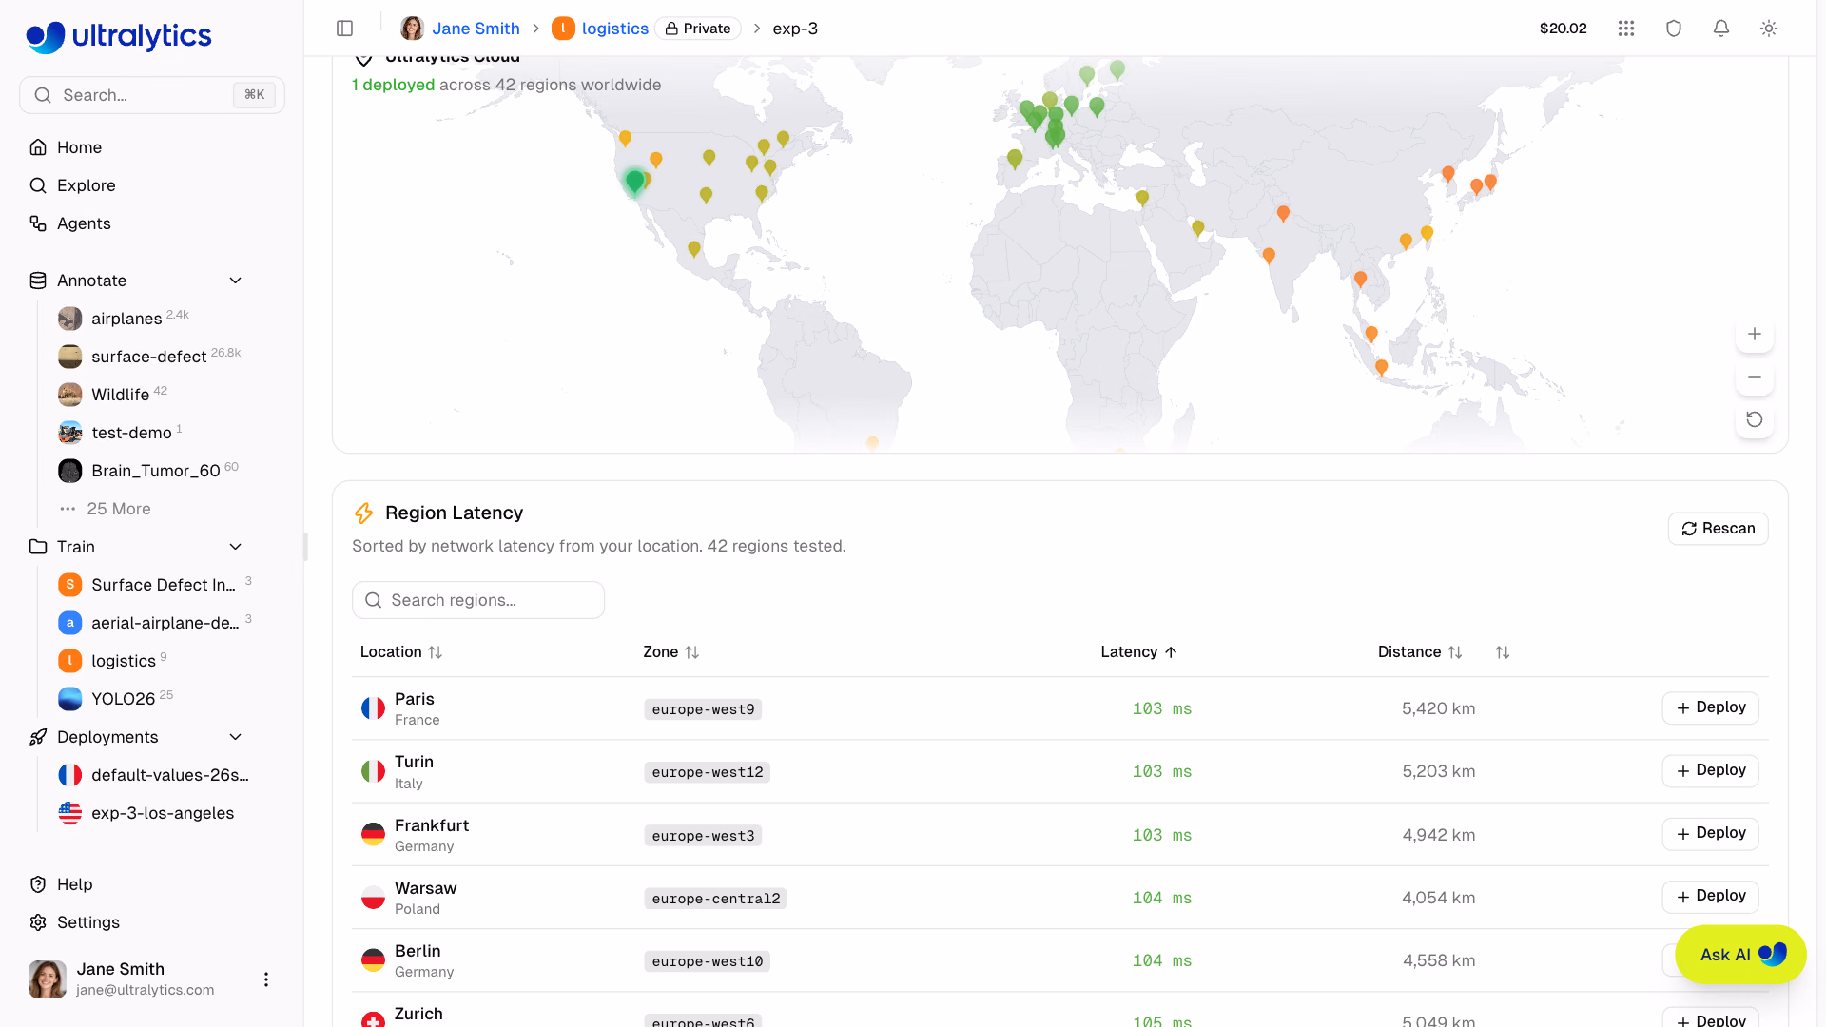This screenshot has height=1027, width=1826.
Task: Deploy to Warsaw region
Action: tap(1710, 896)
